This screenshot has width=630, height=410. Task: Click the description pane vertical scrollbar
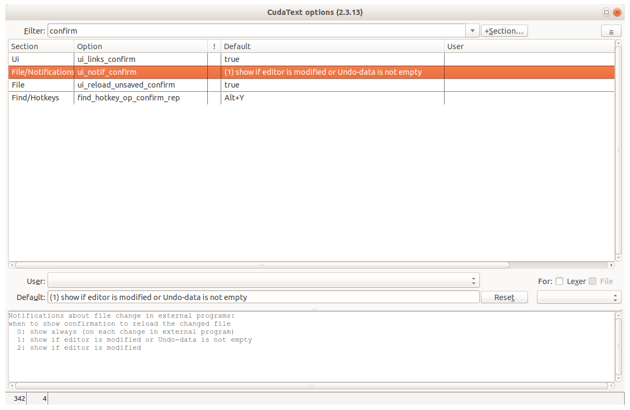click(618, 346)
